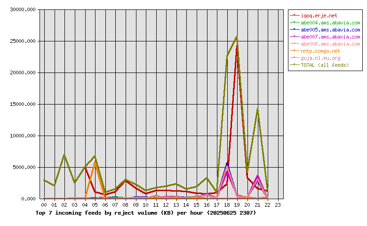Click hour 17 on the x-axis
The image size is (367, 226).
click(217, 205)
